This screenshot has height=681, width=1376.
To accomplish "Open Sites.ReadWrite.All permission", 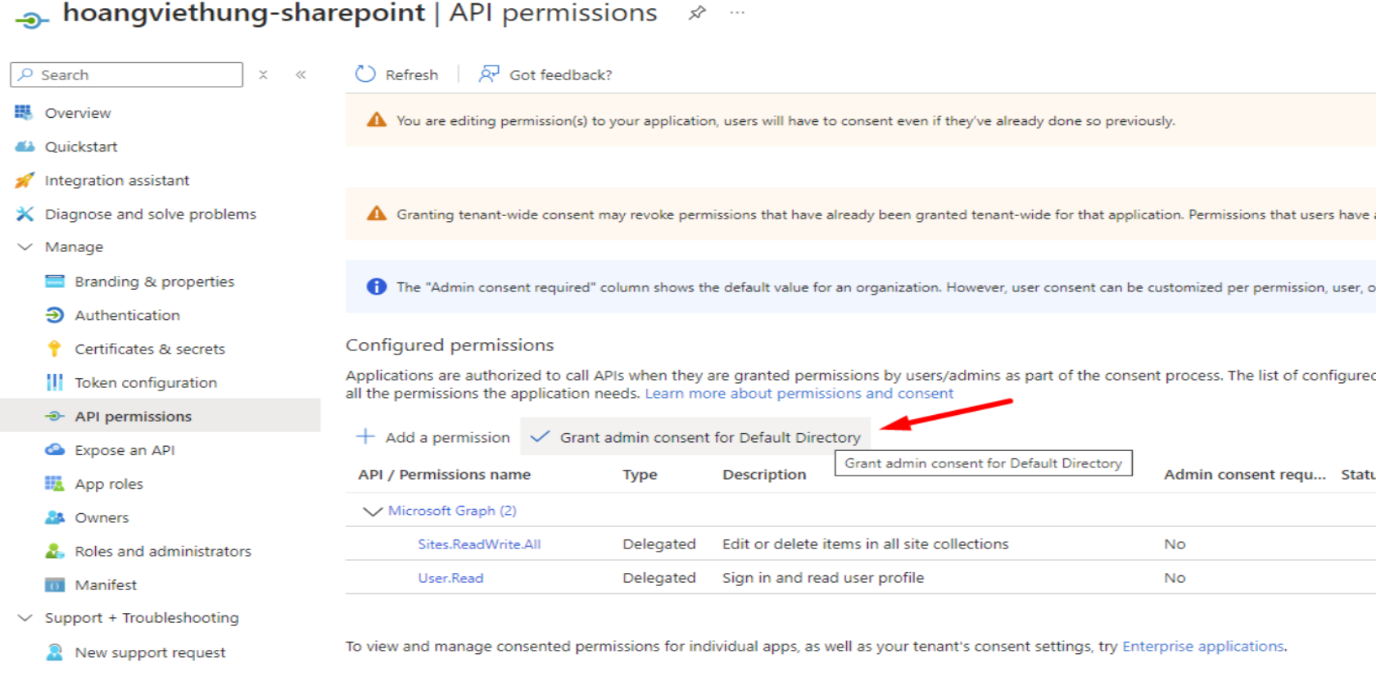I will [479, 543].
